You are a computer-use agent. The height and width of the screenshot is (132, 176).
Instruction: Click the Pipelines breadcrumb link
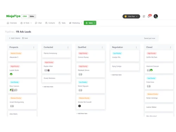pyautogui.click(x=10, y=32)
